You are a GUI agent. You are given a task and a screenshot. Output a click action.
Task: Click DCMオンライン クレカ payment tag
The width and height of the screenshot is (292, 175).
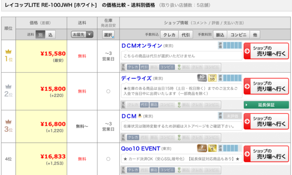tap(133, 67)
